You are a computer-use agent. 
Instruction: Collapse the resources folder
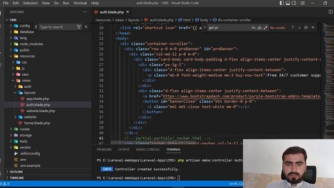[x=27, y=56]
